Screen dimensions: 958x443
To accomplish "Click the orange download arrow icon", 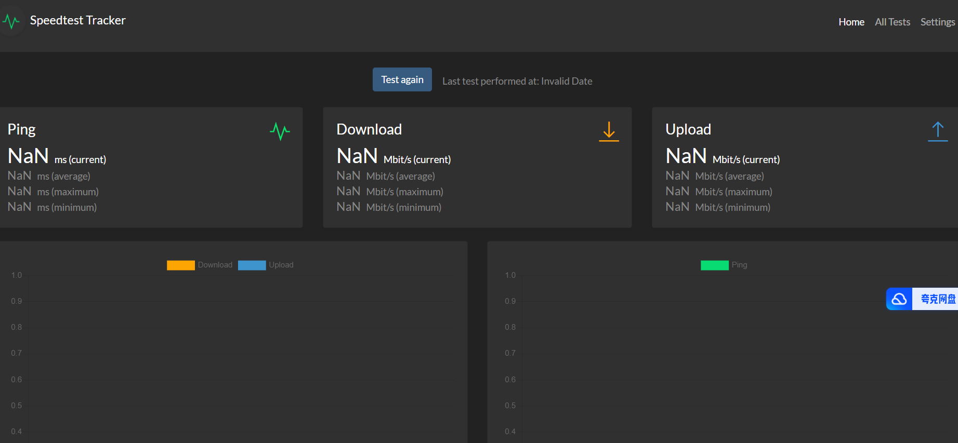I will point(609,131).
